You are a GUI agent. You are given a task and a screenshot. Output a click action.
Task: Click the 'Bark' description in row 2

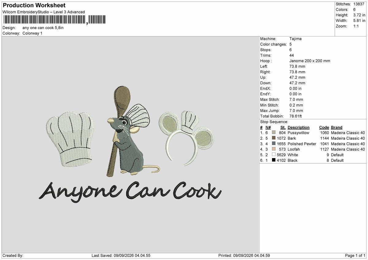click(x=292, y=138)
